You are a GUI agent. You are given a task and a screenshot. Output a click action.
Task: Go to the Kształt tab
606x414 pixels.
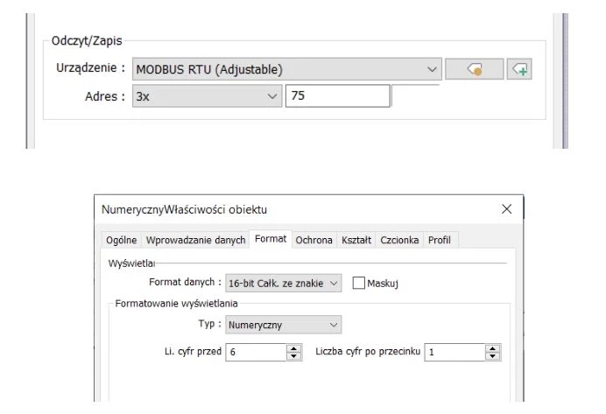click(356, 240)
